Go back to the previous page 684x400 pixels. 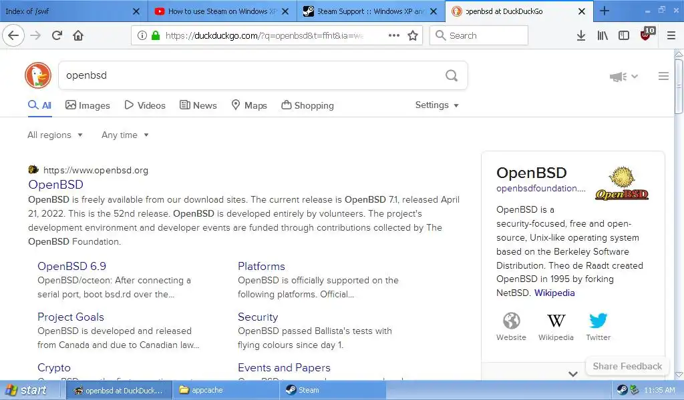coord(13,35)
